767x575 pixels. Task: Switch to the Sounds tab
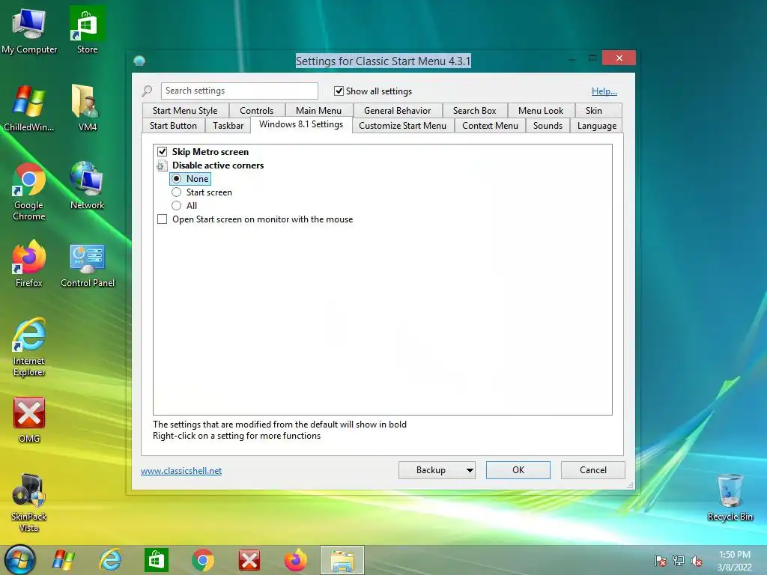(x=548, y=126)
